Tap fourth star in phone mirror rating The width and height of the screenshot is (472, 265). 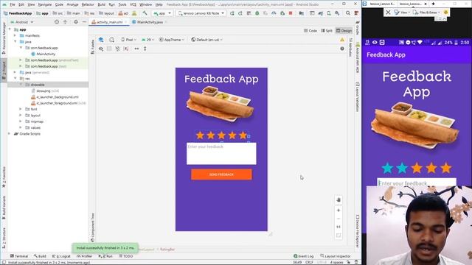pyautogui.click(x=431, y=168)
